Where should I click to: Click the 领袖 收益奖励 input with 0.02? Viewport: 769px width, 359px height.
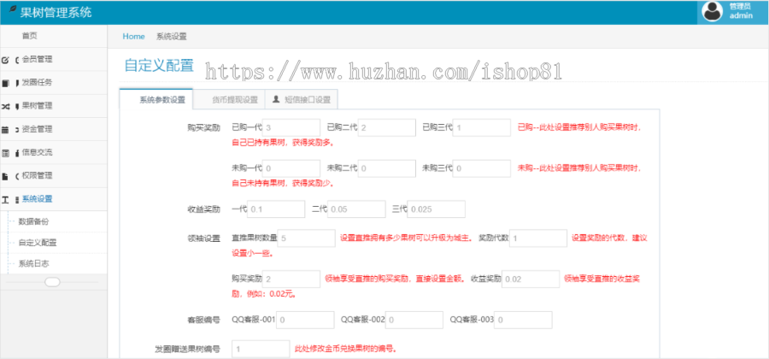click(531, 279)
